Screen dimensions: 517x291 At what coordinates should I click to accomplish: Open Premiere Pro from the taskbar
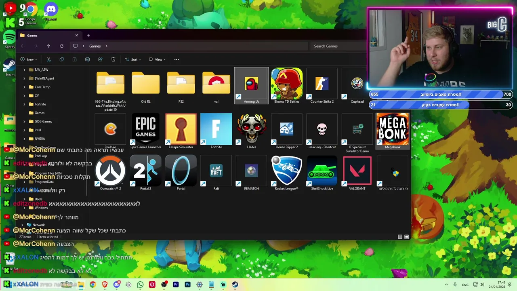pyautogui.click(x=176, y=285)
